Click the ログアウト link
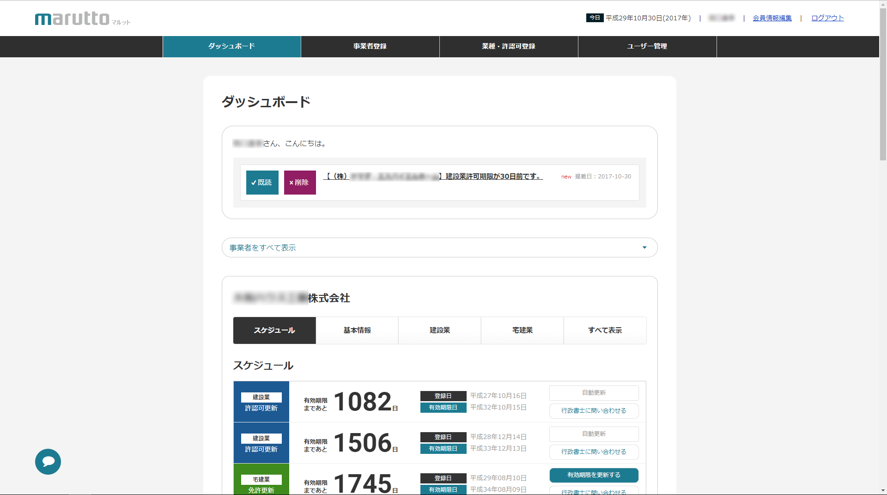 click(827, 18)
